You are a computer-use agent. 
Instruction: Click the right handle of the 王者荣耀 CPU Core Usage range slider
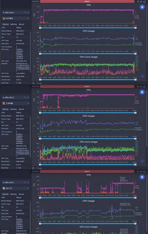click(x=135, y=165)
